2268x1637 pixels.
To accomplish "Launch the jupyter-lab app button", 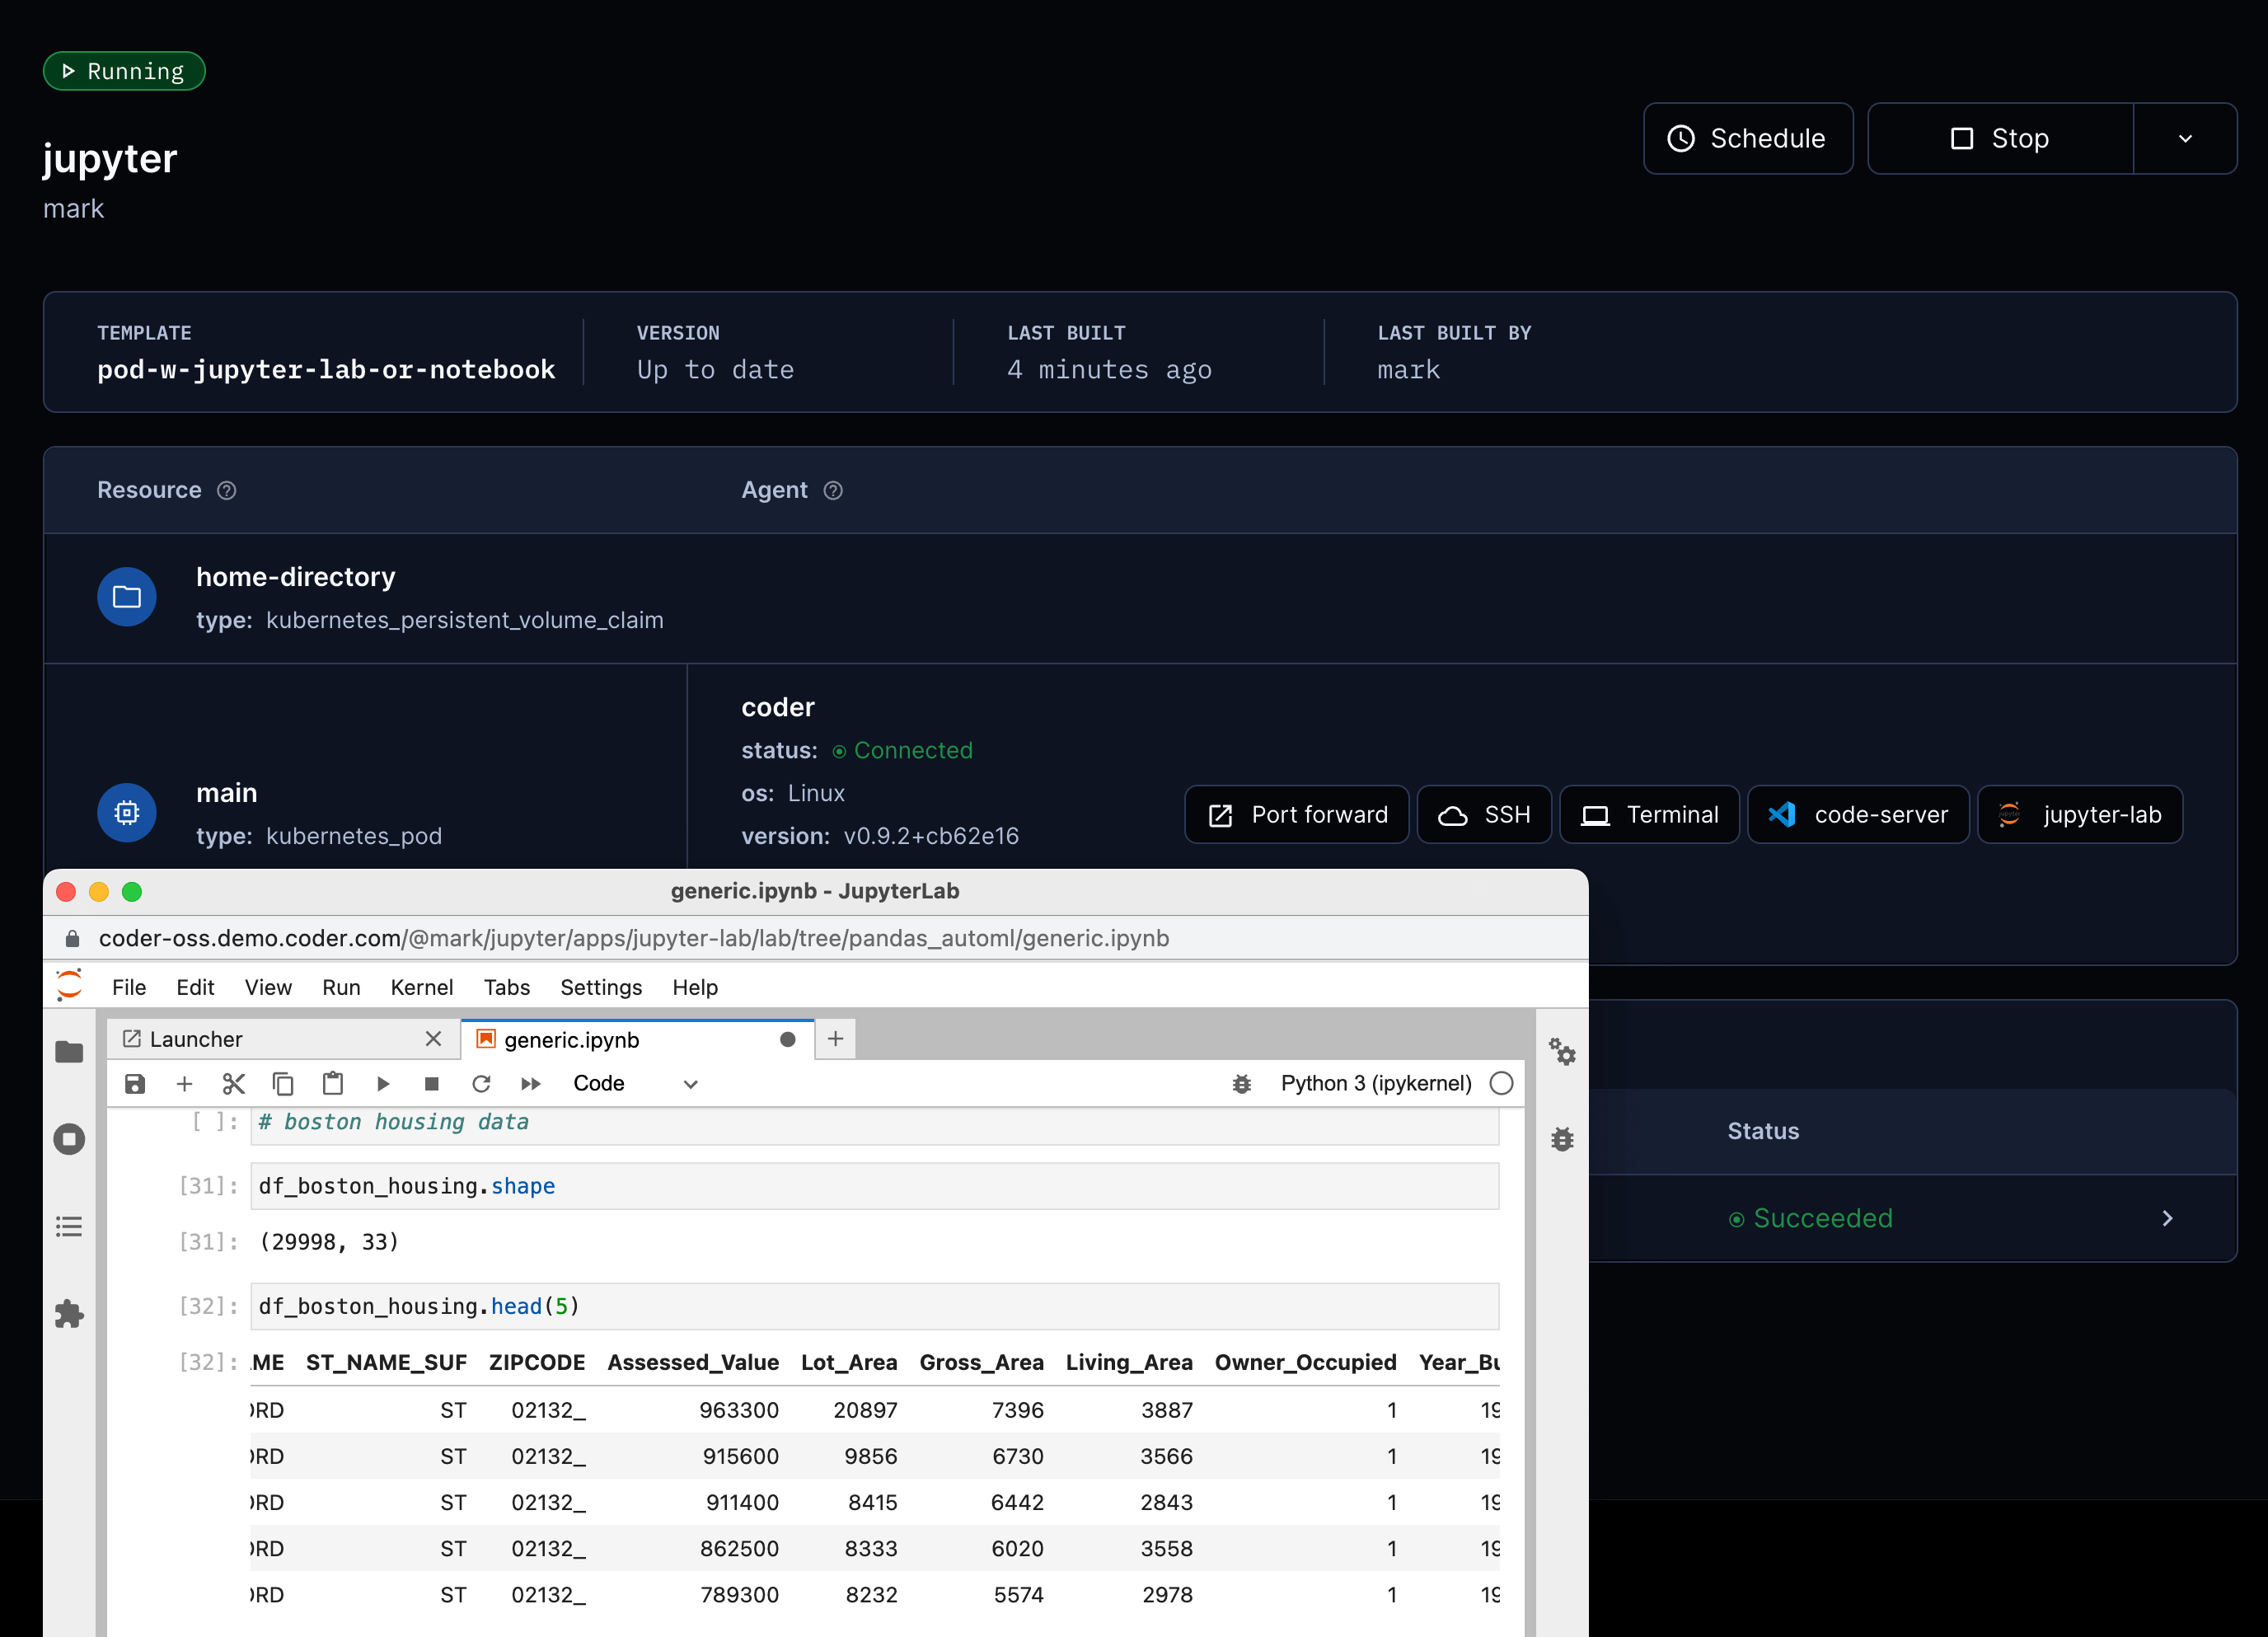I will click(x=2080, y=815).
